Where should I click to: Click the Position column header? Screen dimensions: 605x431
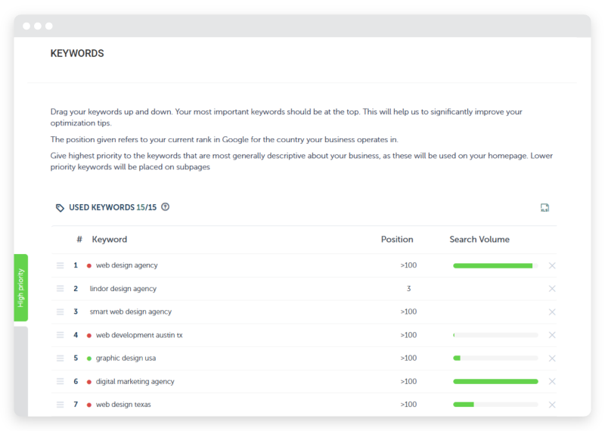click(397, 239)
